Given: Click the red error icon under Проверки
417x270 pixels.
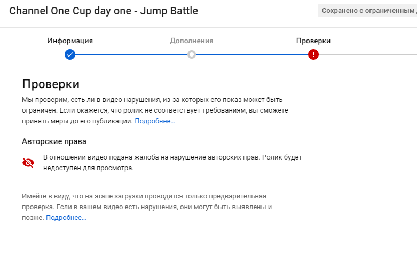Looking at the screenshot, I should tap(313, 54).
